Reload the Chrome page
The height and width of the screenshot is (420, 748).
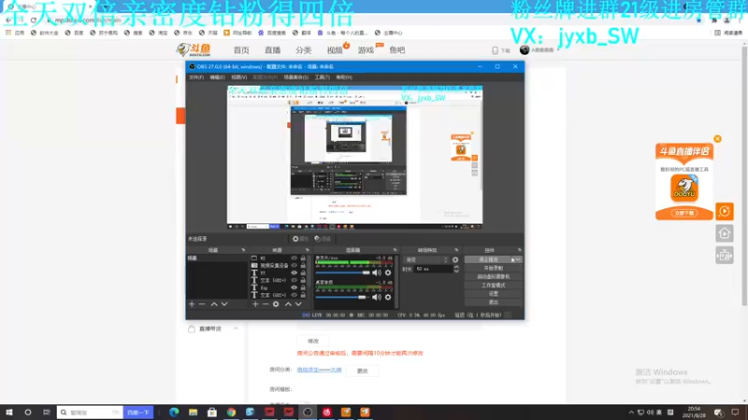(x=34, y=20)
